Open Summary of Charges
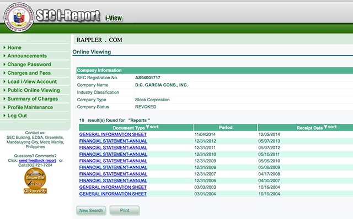This screenshot has height=219, width=353. 33,99
